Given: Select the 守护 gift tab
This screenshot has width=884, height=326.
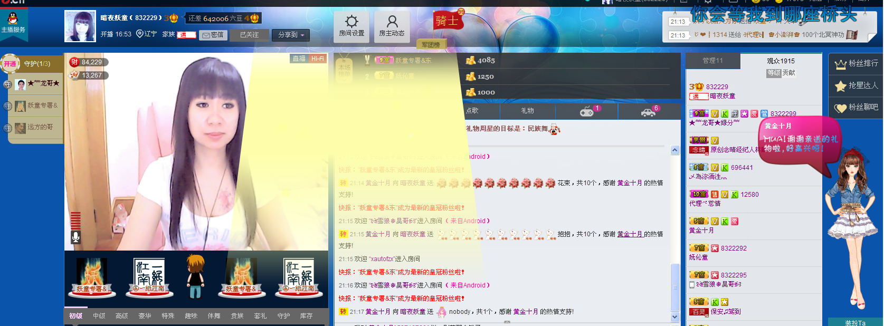Looking at the screenshot, I should click(x=283, y=316).
